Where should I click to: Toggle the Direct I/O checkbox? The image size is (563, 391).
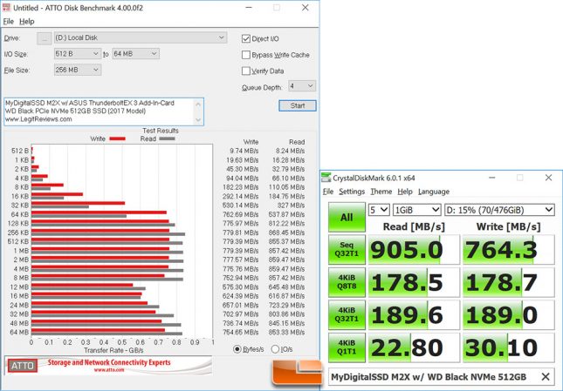click(x=246, y=38)
